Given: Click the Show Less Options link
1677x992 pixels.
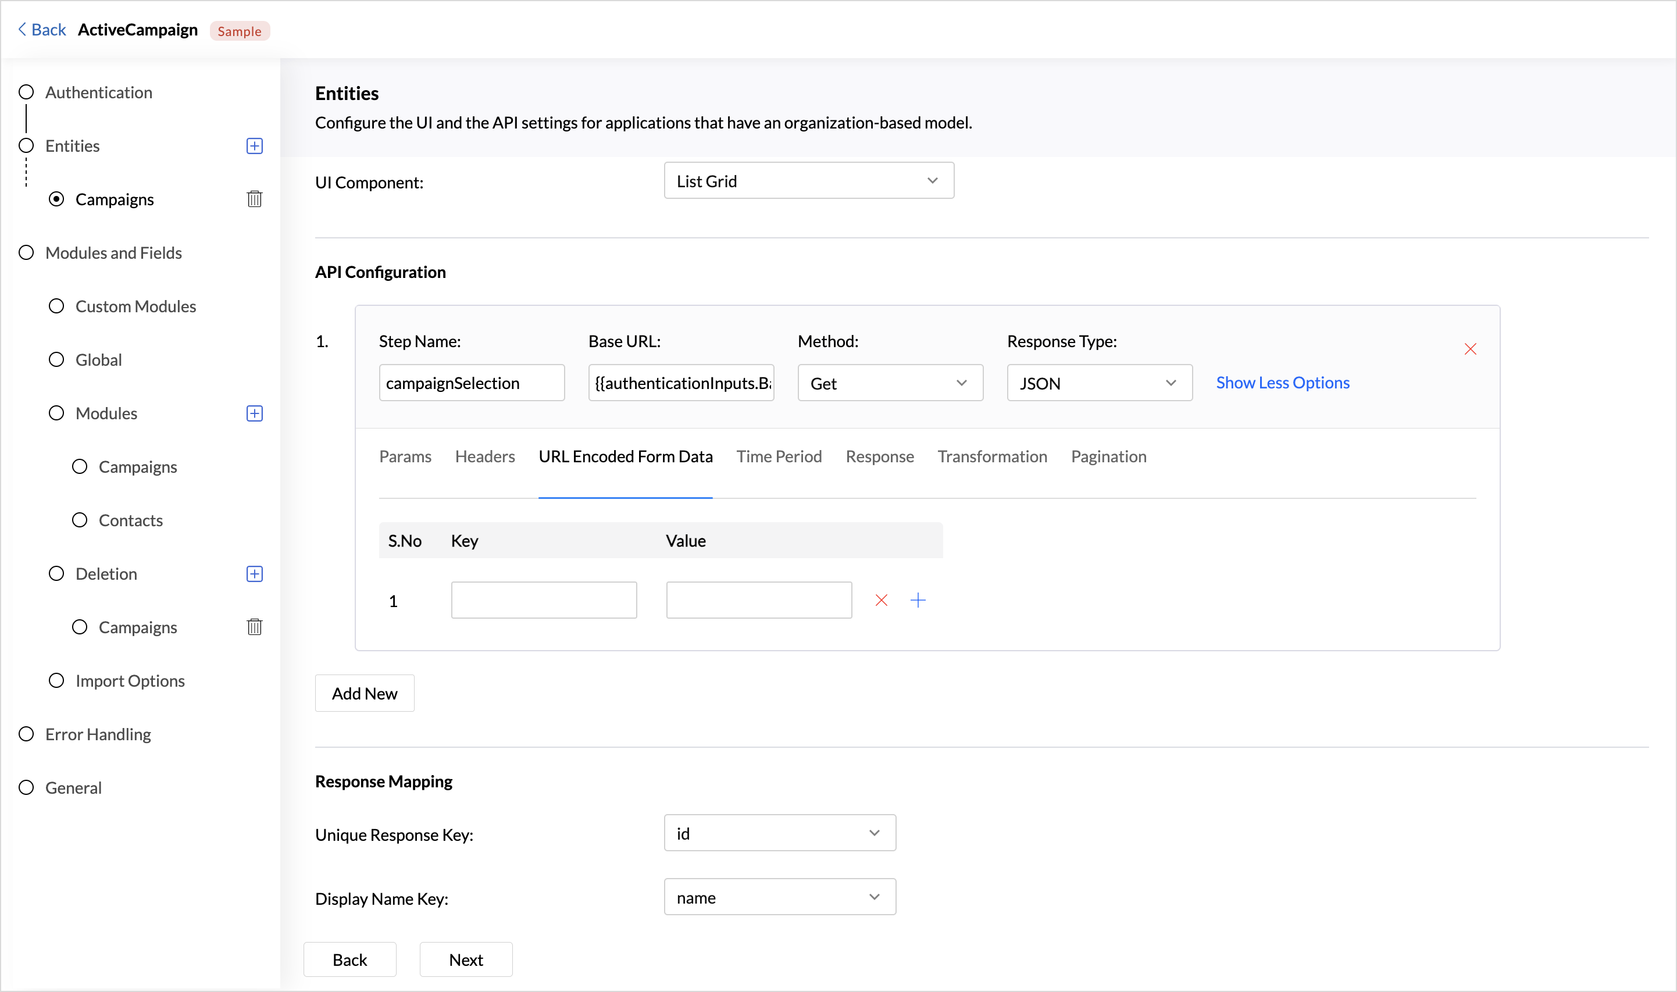Looking at the screenshot, I should click(x=1282, y=383).
